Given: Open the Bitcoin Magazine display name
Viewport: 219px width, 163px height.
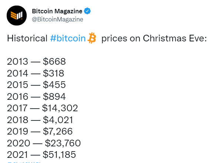Looking at the screenshot, I should coord(57,11).
